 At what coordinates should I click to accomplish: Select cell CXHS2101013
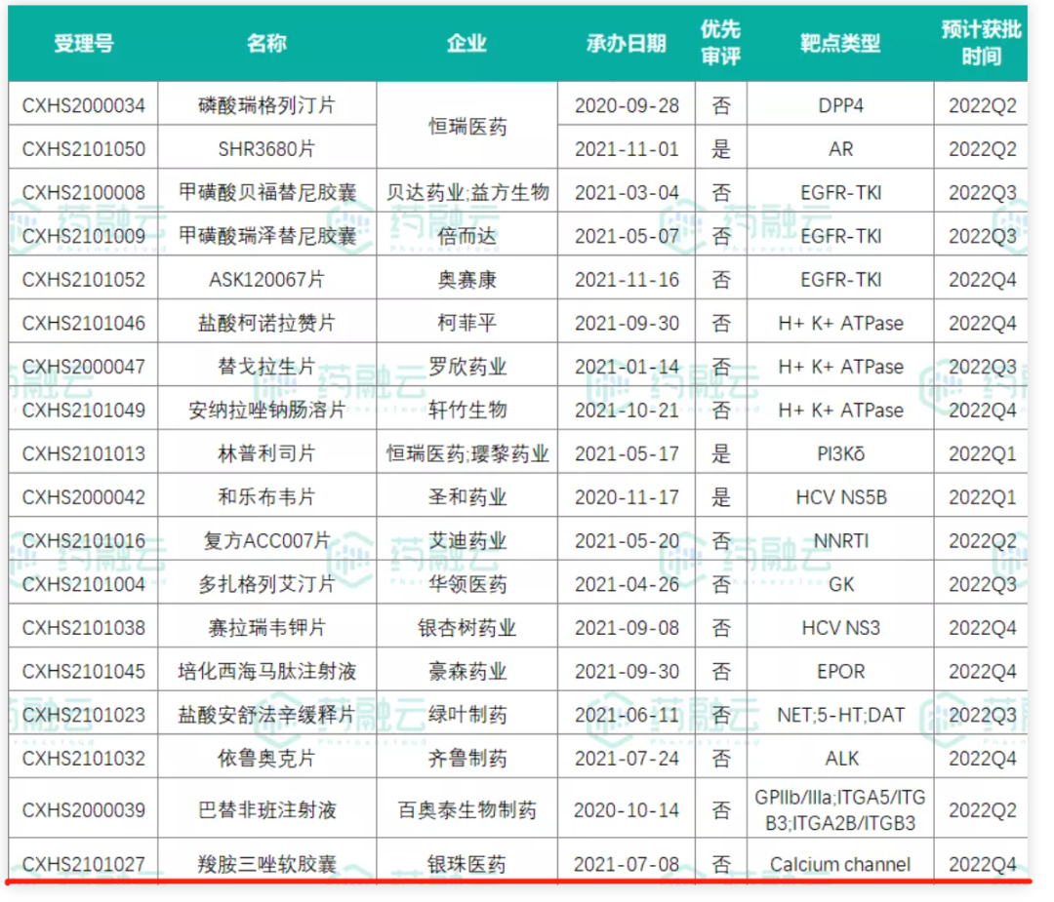coord(83,453)
